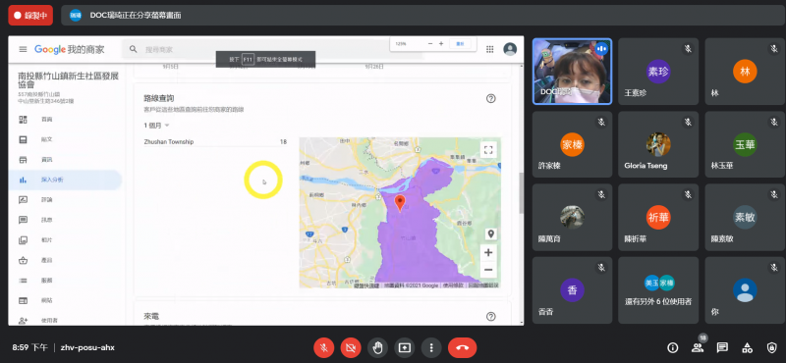Screen dimensions: 786x363
Task: Select 陳素敏's participant tile
Action: [x=745, y=217]
